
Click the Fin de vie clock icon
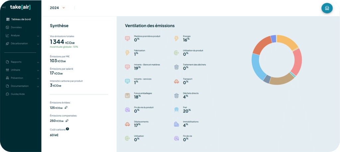click(x=176, y=138)
